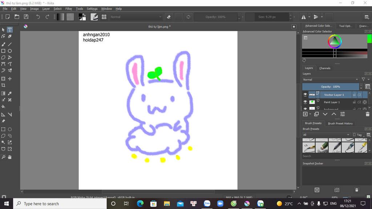Open the vertical mirror options arrow
The width and height of the screenshot is (372, 209).
tap(322, 17)
